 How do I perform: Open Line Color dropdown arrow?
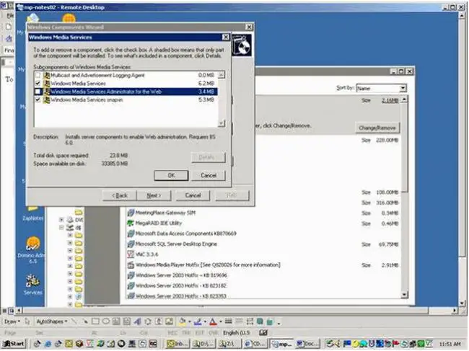205,321
